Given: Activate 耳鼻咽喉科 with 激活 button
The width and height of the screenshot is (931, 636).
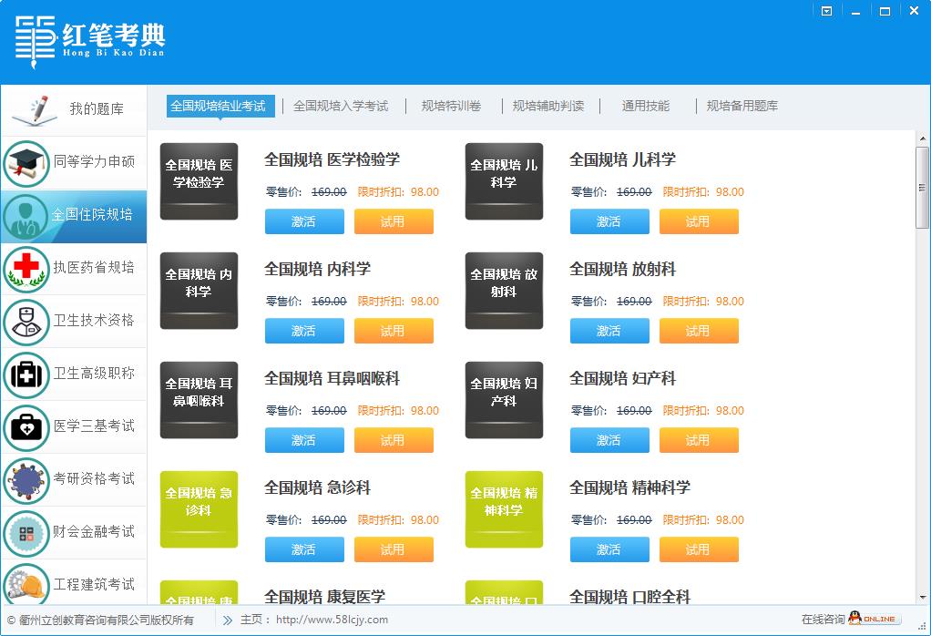Looking at the screenshot, I should 304,440.
